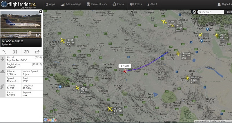Click the center-on-aircraft arrows icon
This screenshot has width=232, height=123.
[15, 52]
